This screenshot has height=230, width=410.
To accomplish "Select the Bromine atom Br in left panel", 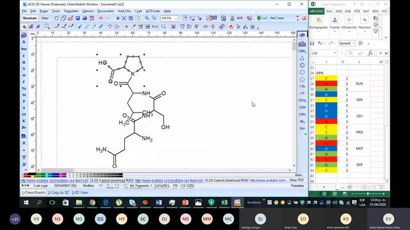I will [x=24, y=127].
